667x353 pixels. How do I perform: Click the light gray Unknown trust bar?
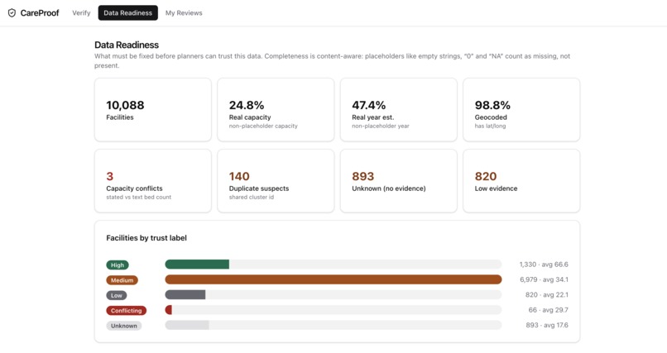coord(187,325)
